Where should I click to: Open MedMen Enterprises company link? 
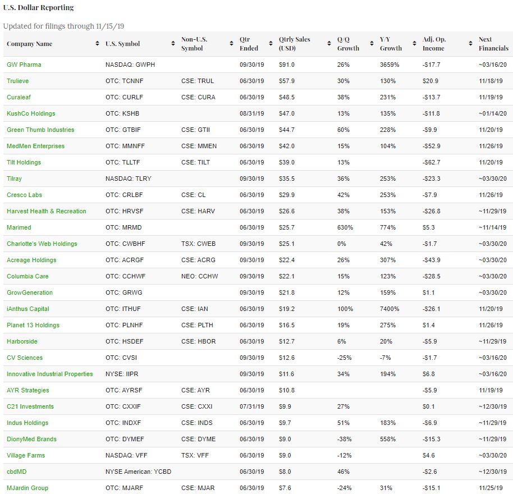click(35, 146)
